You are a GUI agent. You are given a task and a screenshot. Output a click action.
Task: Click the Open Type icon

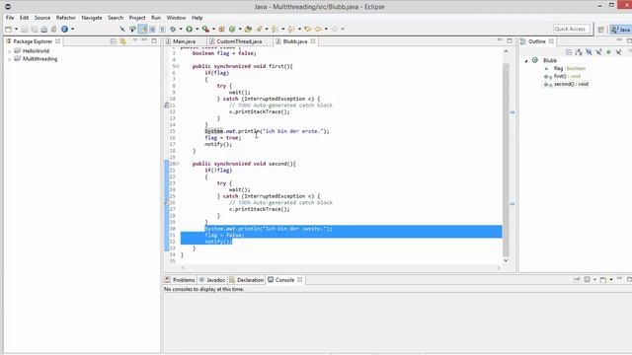click(248, 29)
